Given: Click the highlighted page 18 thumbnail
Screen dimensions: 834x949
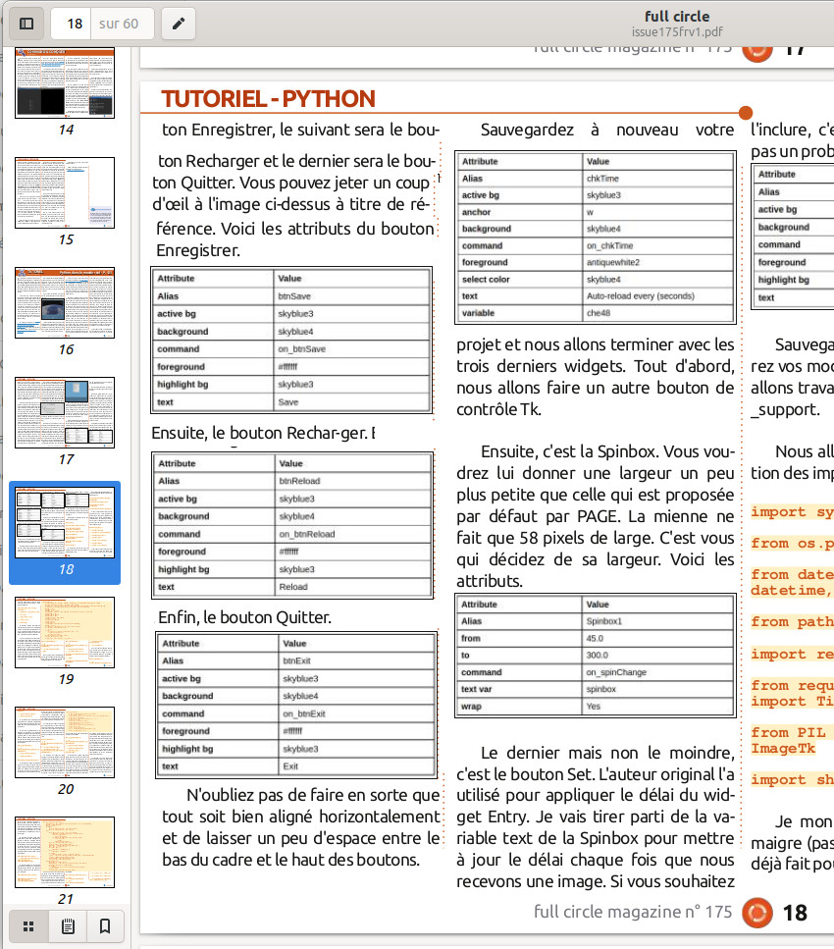Looking at the screenshot, I should point(64,522).
